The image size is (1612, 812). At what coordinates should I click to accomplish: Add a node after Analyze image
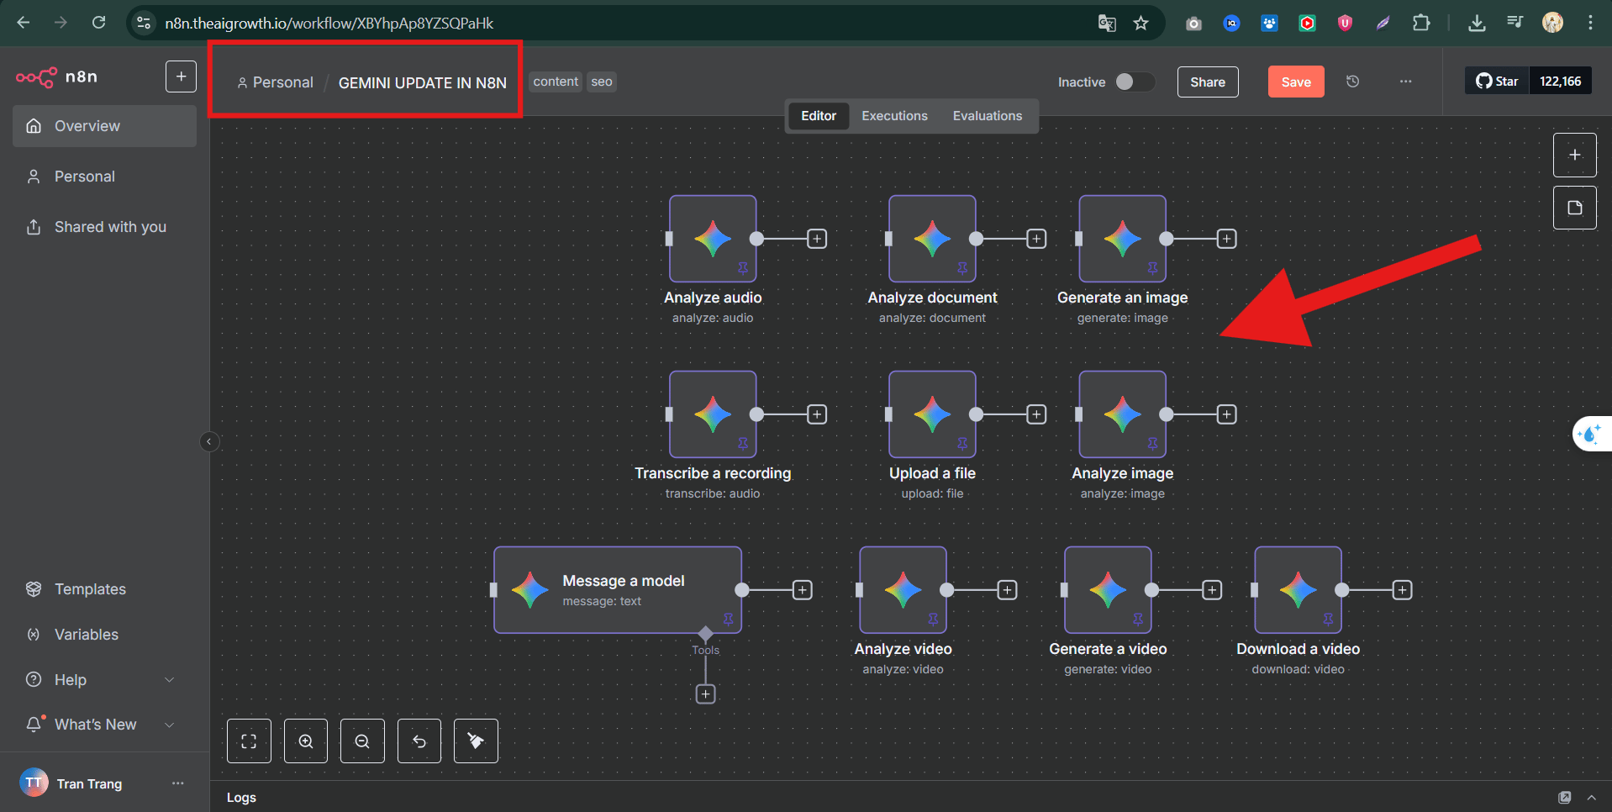pyautogui.click(x=1226, y=414)
